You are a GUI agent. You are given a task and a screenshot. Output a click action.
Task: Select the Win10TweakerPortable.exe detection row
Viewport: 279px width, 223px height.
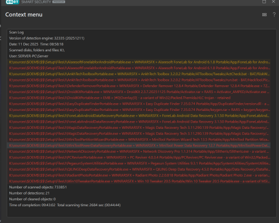tap(139, 181)
